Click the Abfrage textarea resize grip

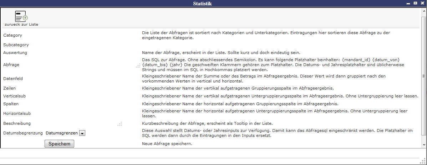click(x=138, y=66)
